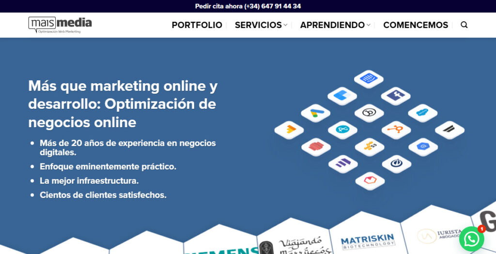Open the WhatsApp chat bubble

pyautogui.click(x=472, y=239)
